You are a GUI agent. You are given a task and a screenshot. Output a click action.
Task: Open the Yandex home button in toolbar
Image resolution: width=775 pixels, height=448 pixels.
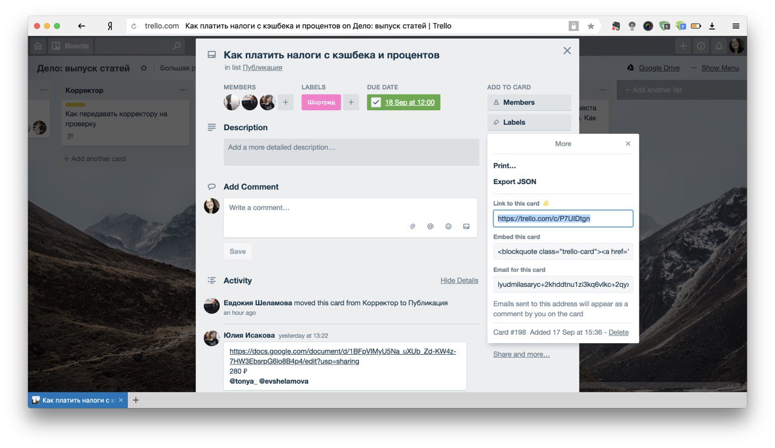pos(110,26)
